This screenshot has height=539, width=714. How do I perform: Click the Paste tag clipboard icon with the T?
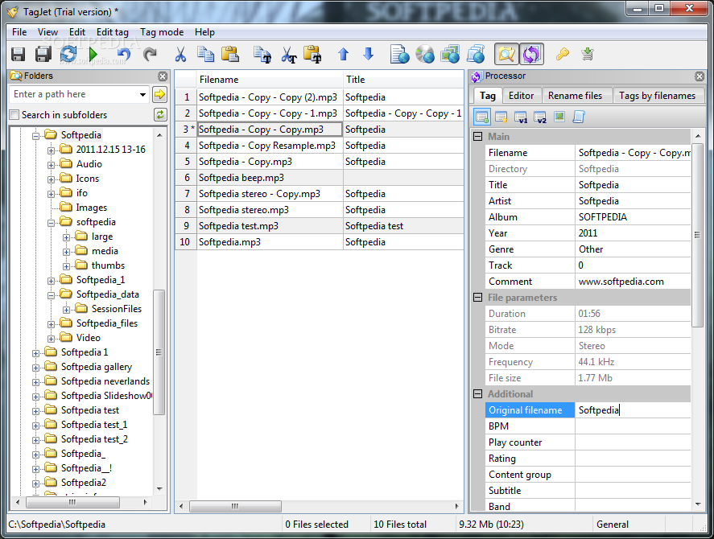click(312, 54)
